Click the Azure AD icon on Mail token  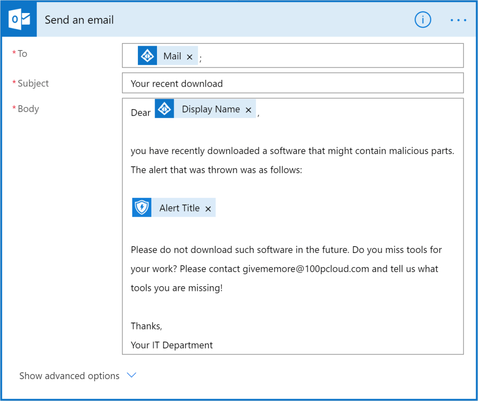[x=148, y=56]
